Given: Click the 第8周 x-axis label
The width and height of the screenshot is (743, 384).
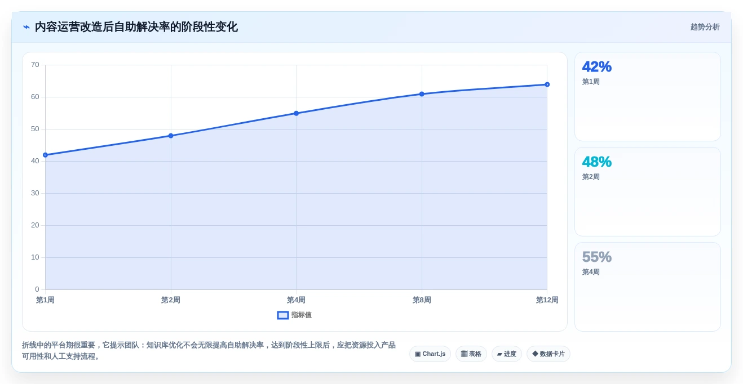Looking at the screenshot, I should click(x=422, y=300).
